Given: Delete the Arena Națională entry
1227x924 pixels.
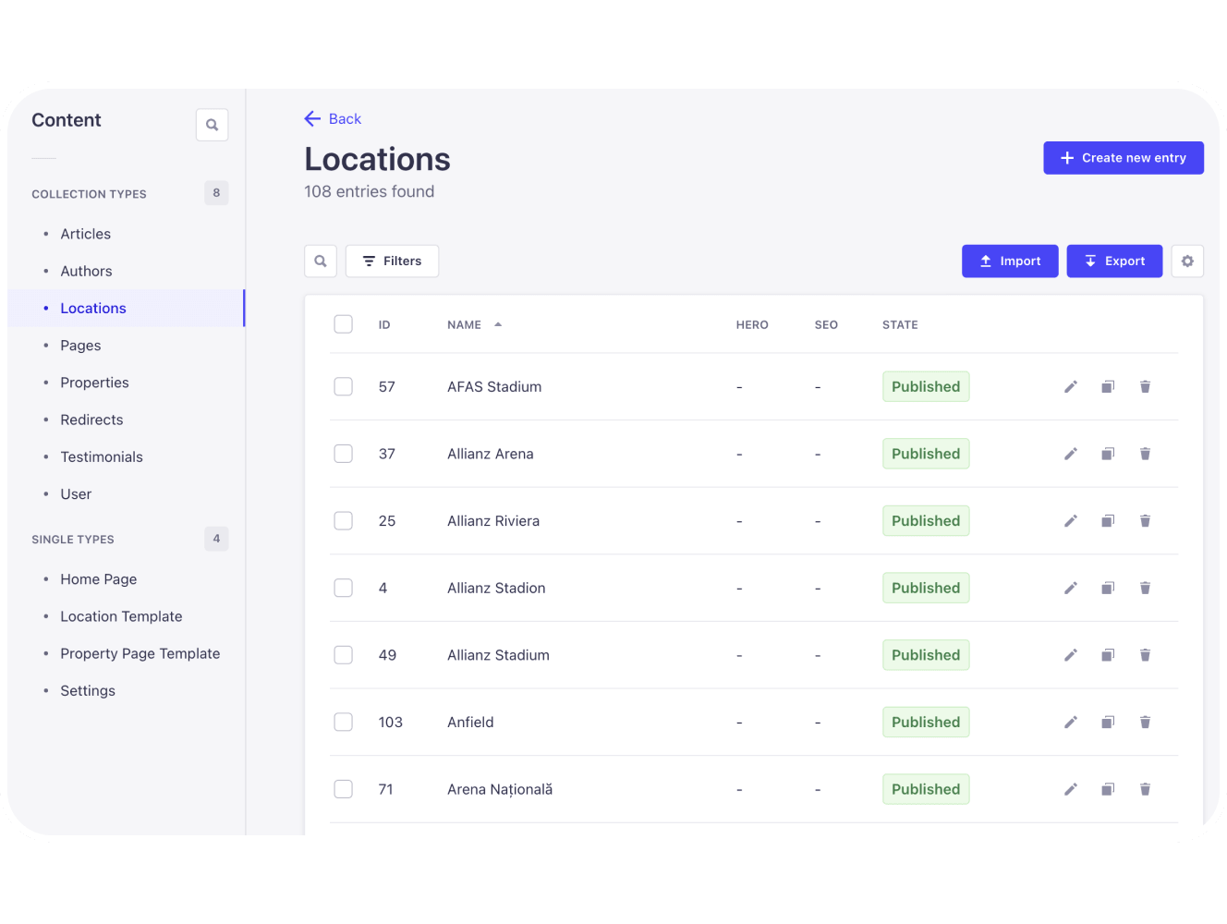Looking at the screenshot, I should click(1145, 789).
